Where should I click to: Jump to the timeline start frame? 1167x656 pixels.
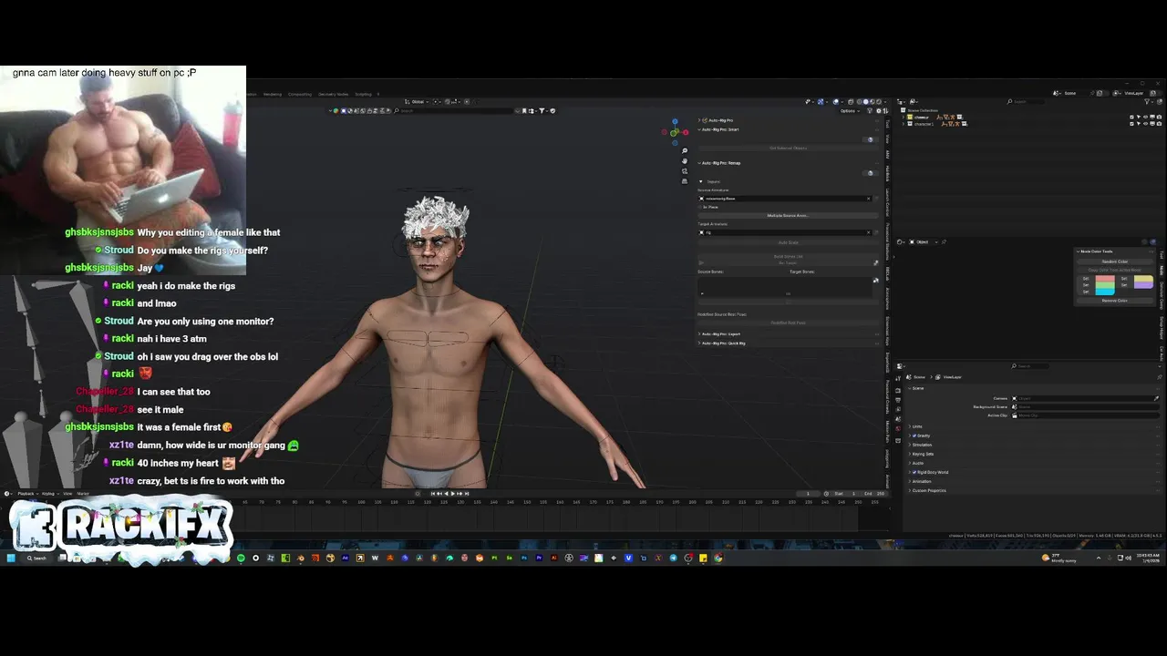[x=433, y=494]
